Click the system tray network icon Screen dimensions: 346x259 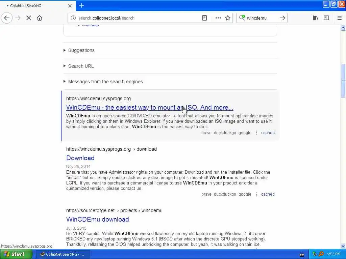[315, 254]
